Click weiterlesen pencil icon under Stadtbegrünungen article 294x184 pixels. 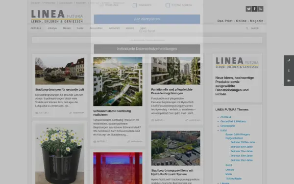click(x=71, y=113)
